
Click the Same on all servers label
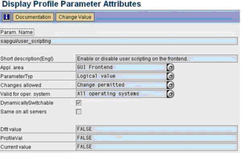23,112
